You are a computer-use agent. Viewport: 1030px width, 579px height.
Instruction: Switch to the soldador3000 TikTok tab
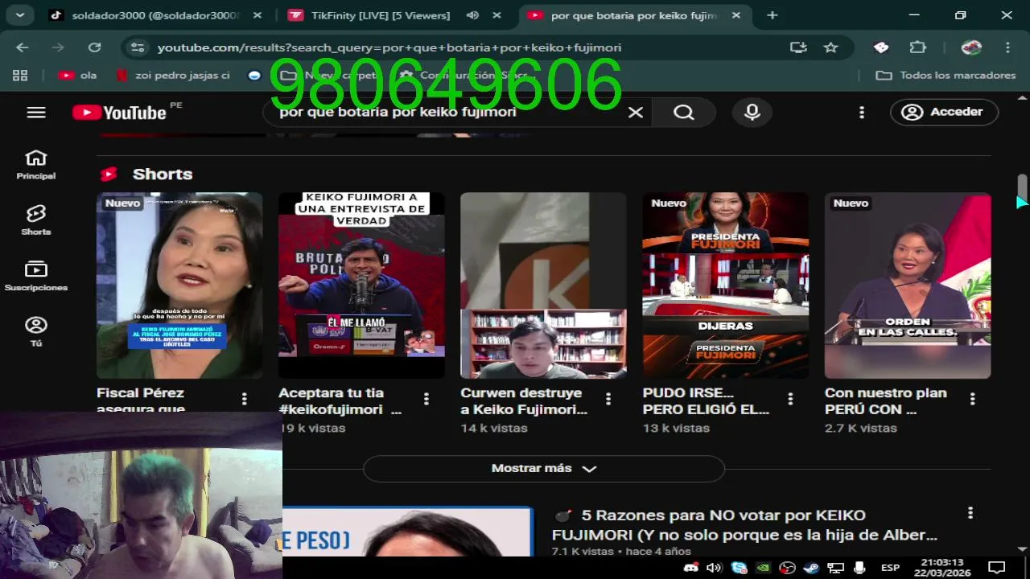156,15
